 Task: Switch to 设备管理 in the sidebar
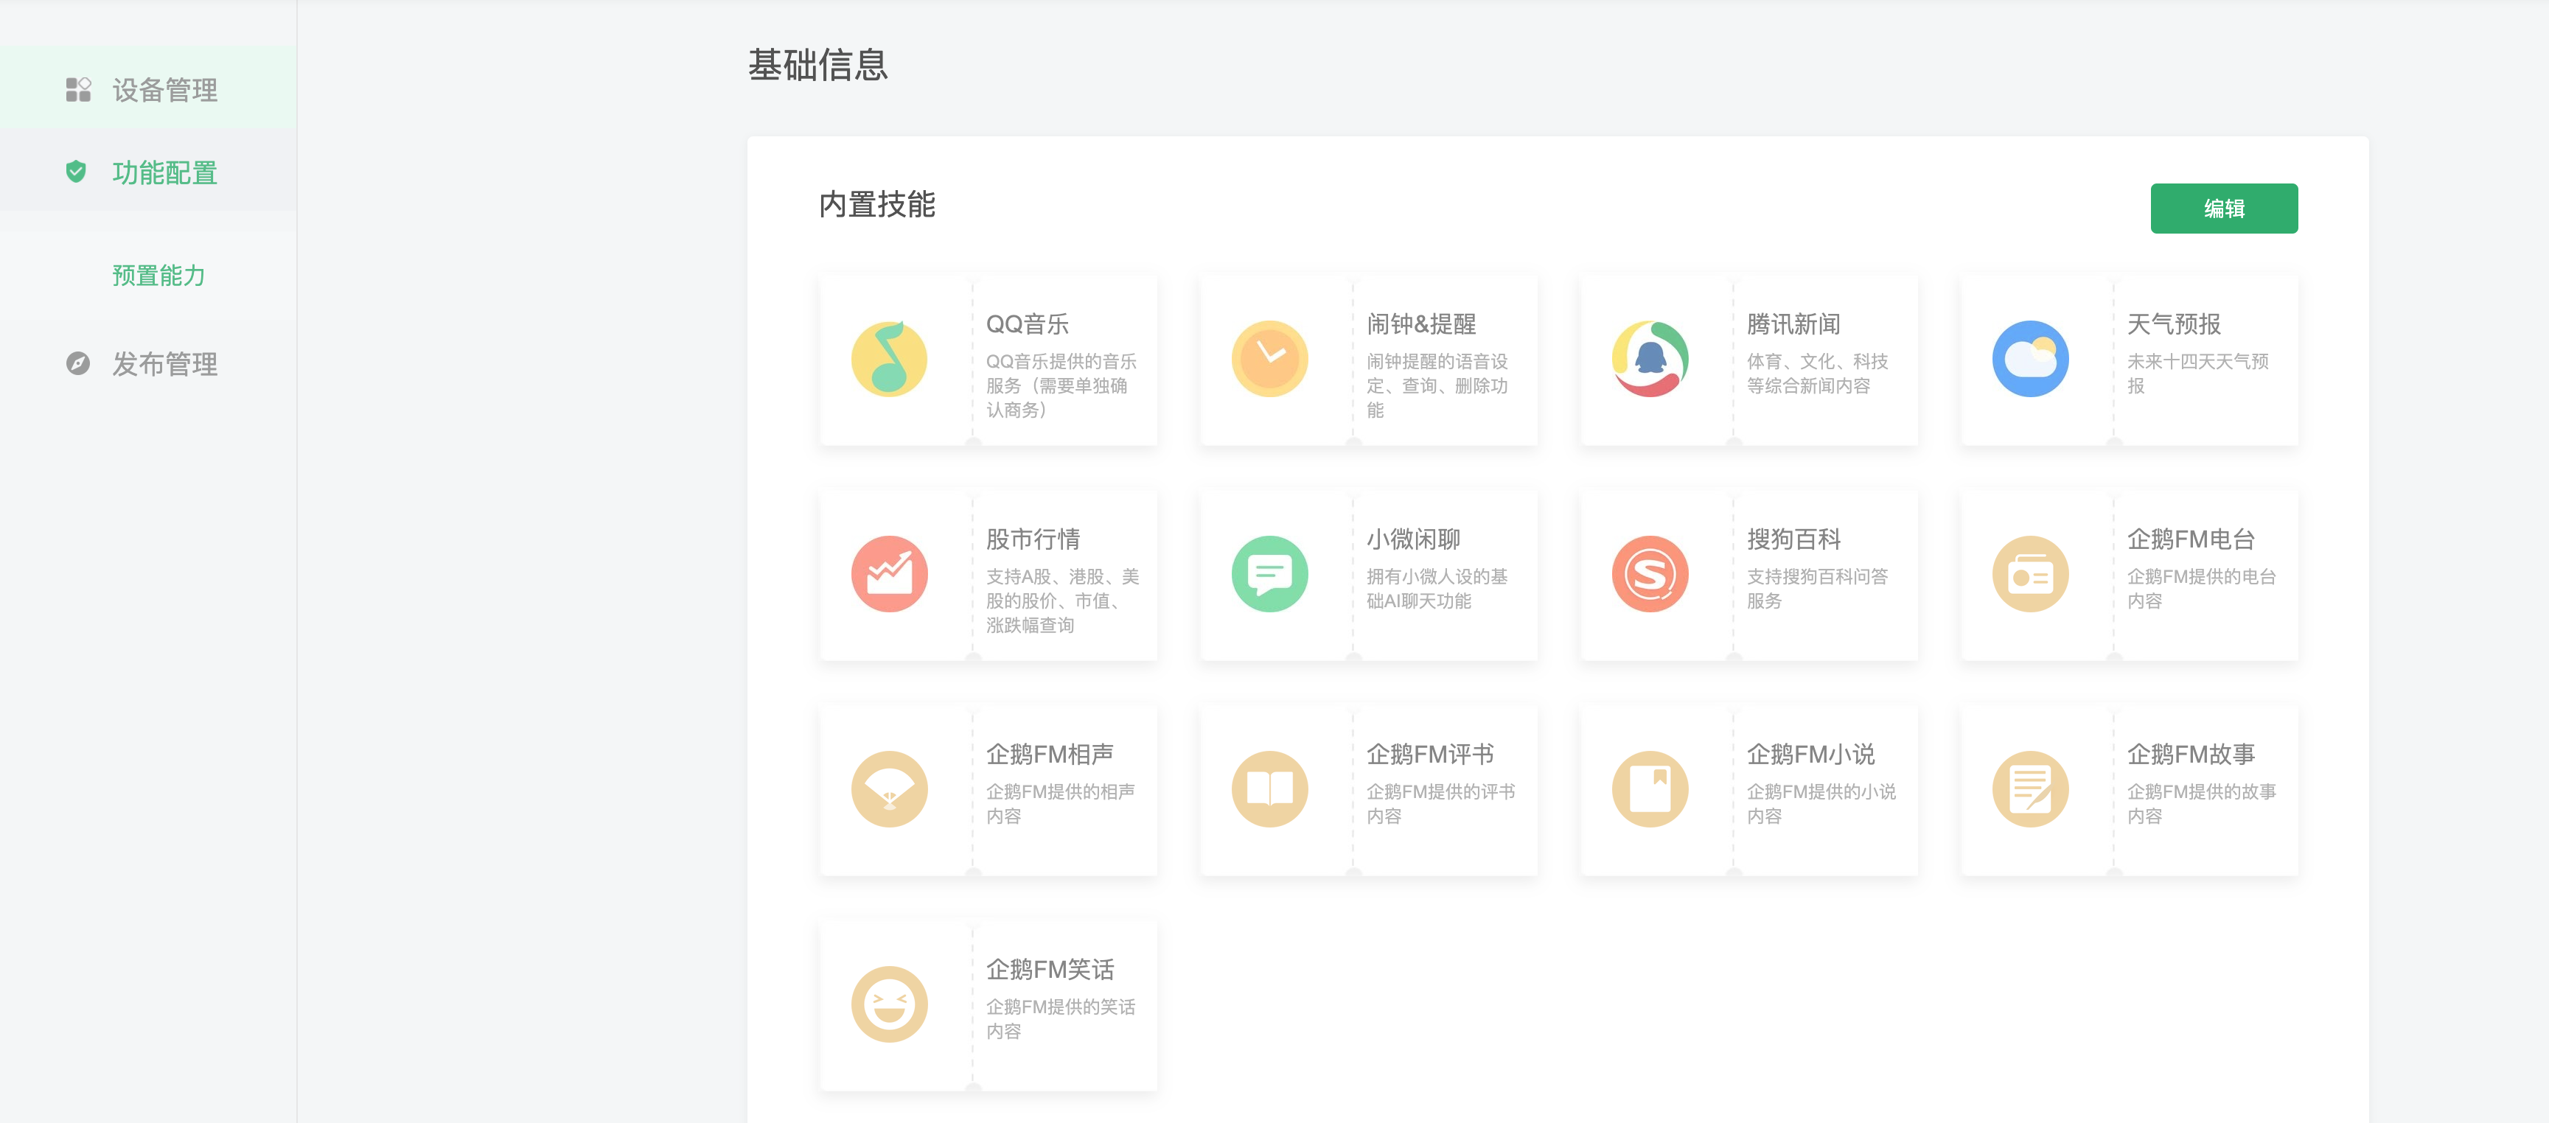(164, 90)
